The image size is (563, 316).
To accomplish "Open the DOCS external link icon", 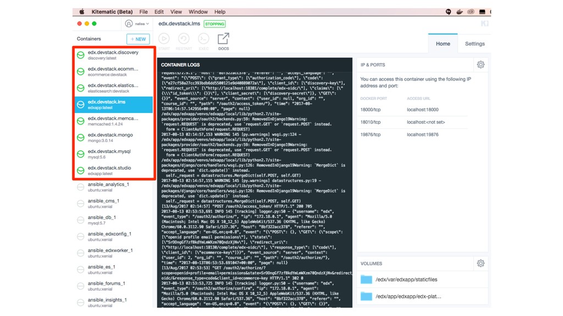I will pyautogui.click(x=223, y=39).
